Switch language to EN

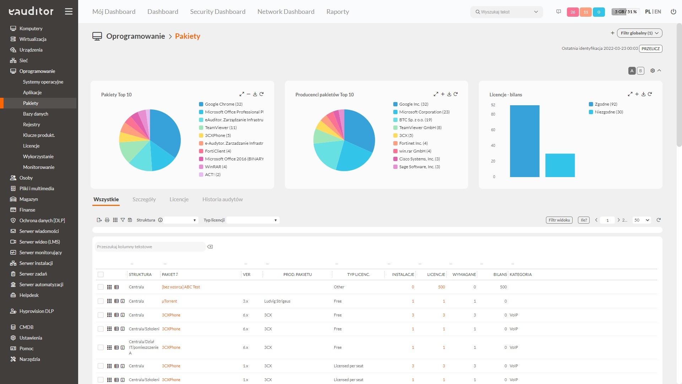tap(658, 12)
